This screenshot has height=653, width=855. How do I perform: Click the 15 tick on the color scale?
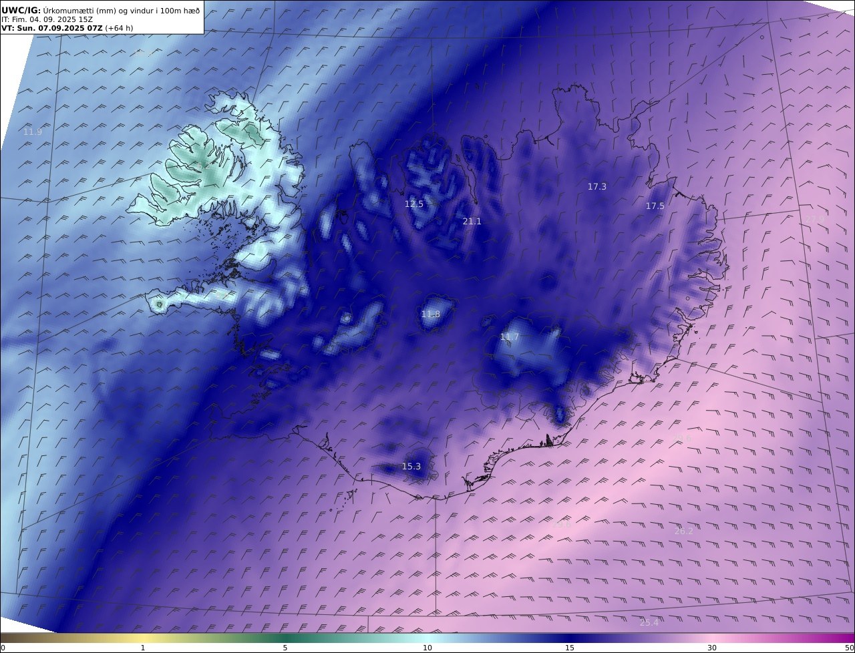coord(570,648)
